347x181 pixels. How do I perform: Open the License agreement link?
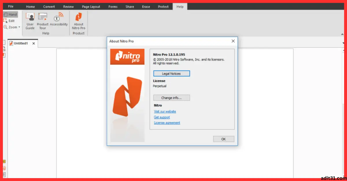pyautogui.click(x=167, y=122)
